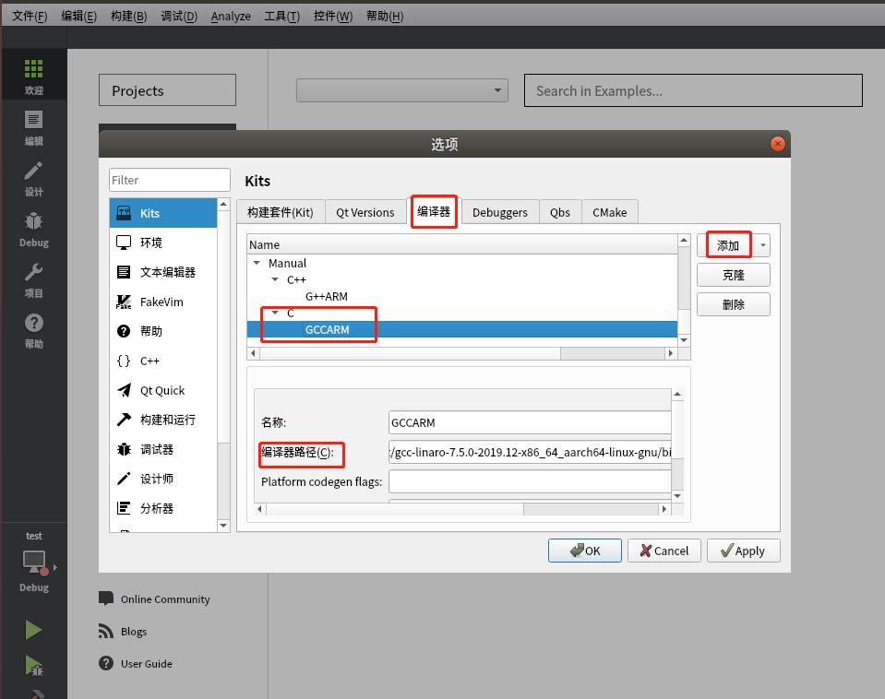
Task: Switch to CMake tab
Action: (x=610, y=212)
